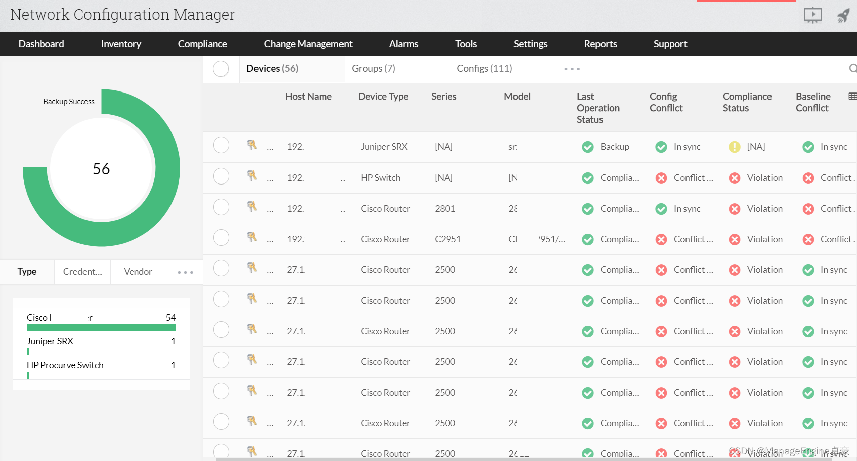Select the HP Switch device row checkbox
Image resolution: width=857 pixels, height=461 pixels.
click(221, 176)
